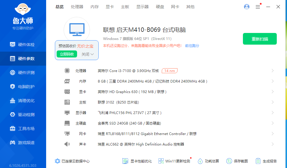Click the 硬件体检 sidebar icon
Screen dimensions: 287x168
[x=13, y=45]
